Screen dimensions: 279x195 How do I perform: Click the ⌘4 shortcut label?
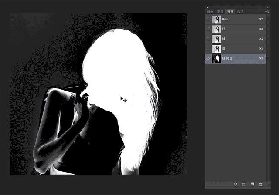coord(261,39)
